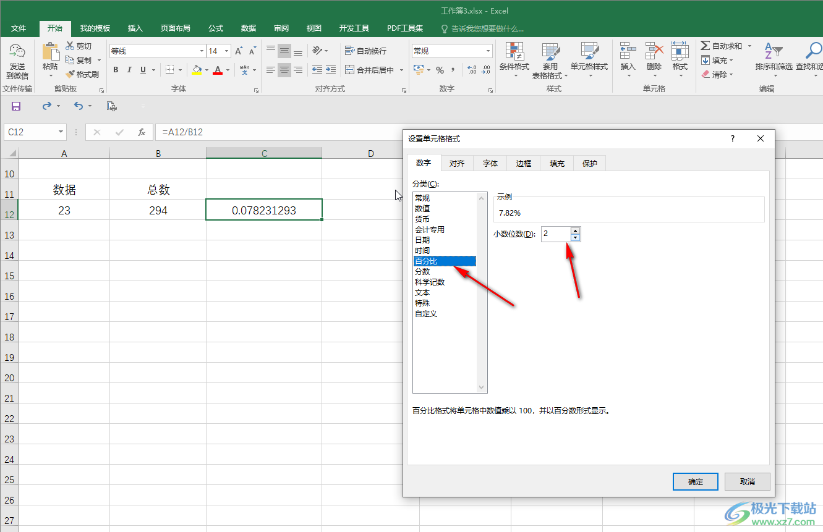This screenshot has width=823, height=532.
Task: Decrease indent in alignment group
Action: pyautogui.click(x=317, y=70)
